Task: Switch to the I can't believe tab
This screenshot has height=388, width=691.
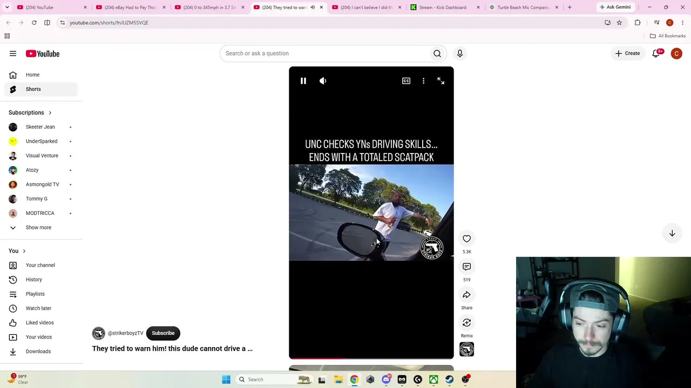Action: [367, 8]
